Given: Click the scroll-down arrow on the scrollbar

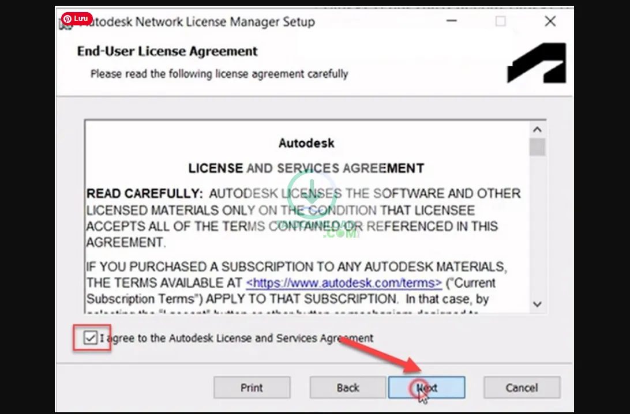Looking at the screenshot, I should tap(537, 304).
